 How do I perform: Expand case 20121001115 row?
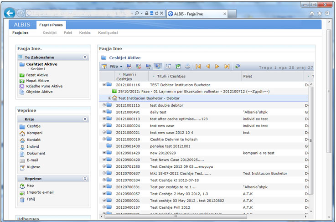tap(104, 105)
